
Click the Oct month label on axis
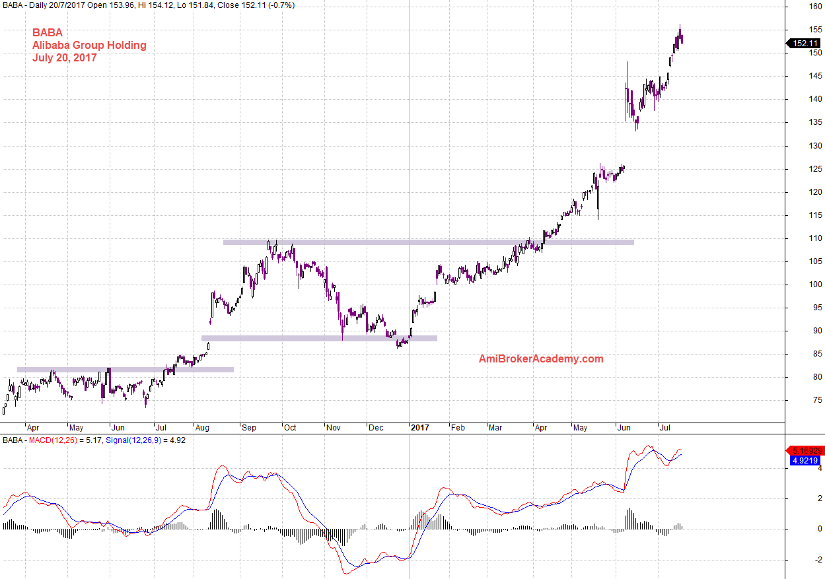(x=290, y=428)
